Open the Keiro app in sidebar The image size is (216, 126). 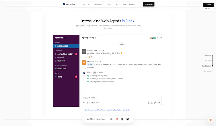point(66,77)
